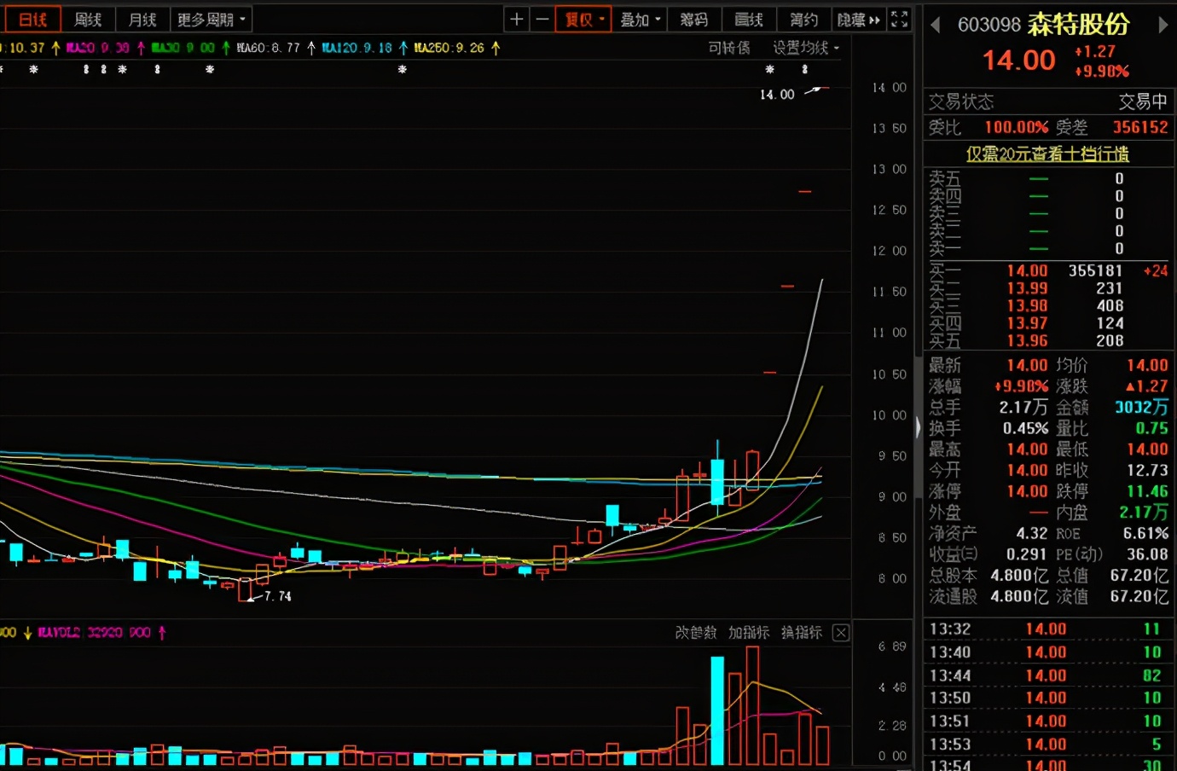Click 换指标 change indicator button
1177x771 pixels.
click(x=802, y=632)
